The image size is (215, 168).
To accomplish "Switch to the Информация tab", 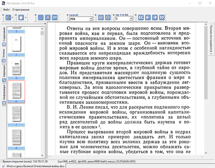I will tap(4, 94).
